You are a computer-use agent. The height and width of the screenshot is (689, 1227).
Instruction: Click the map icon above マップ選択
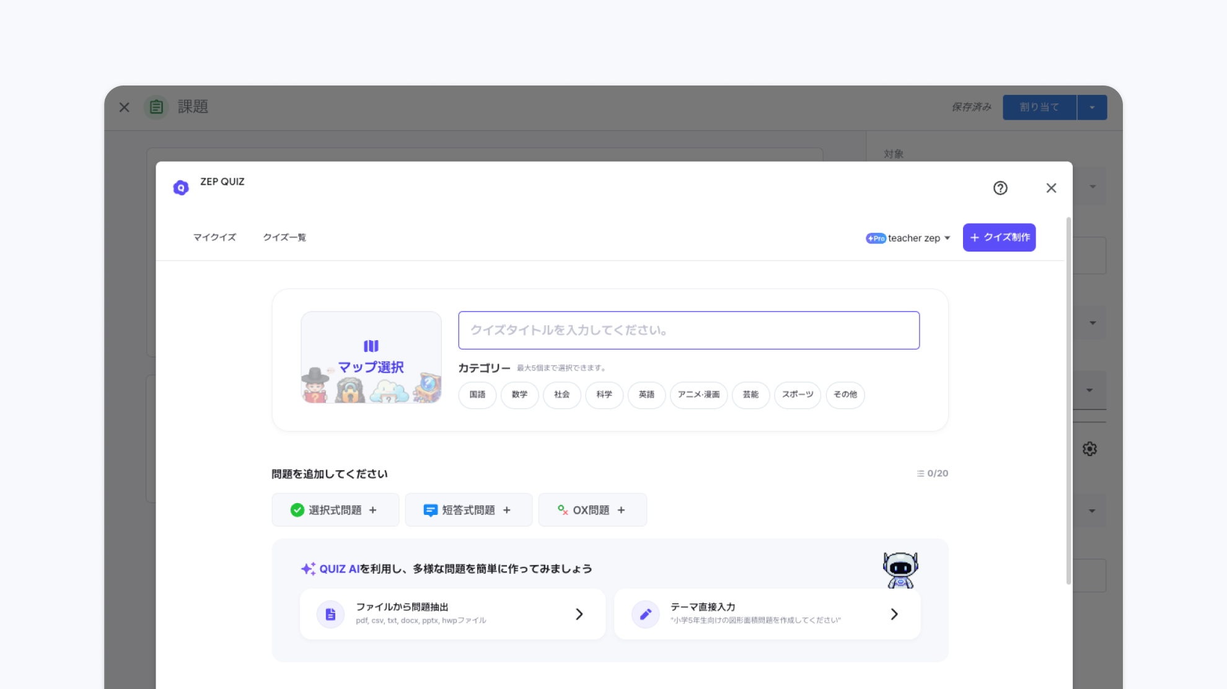pos(371,346)
